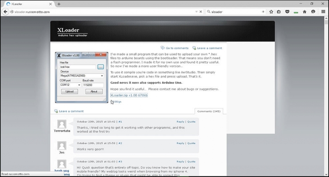Image resolution: width=329 pixels, height=177 pixels.
Task: Quote Terrortato's comment #1
Action: coord(191,122)
